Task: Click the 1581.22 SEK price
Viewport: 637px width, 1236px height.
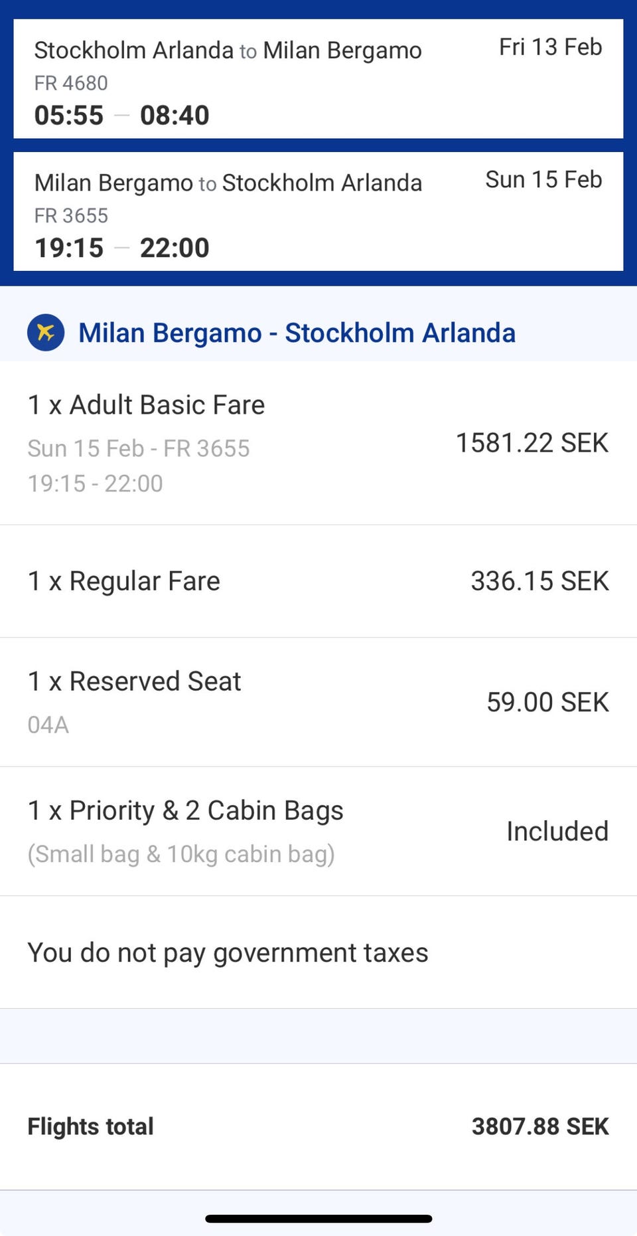Action: (x=531, y=443)
